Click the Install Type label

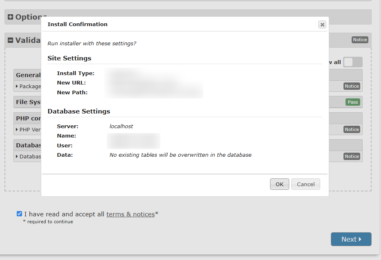(75, 73)
